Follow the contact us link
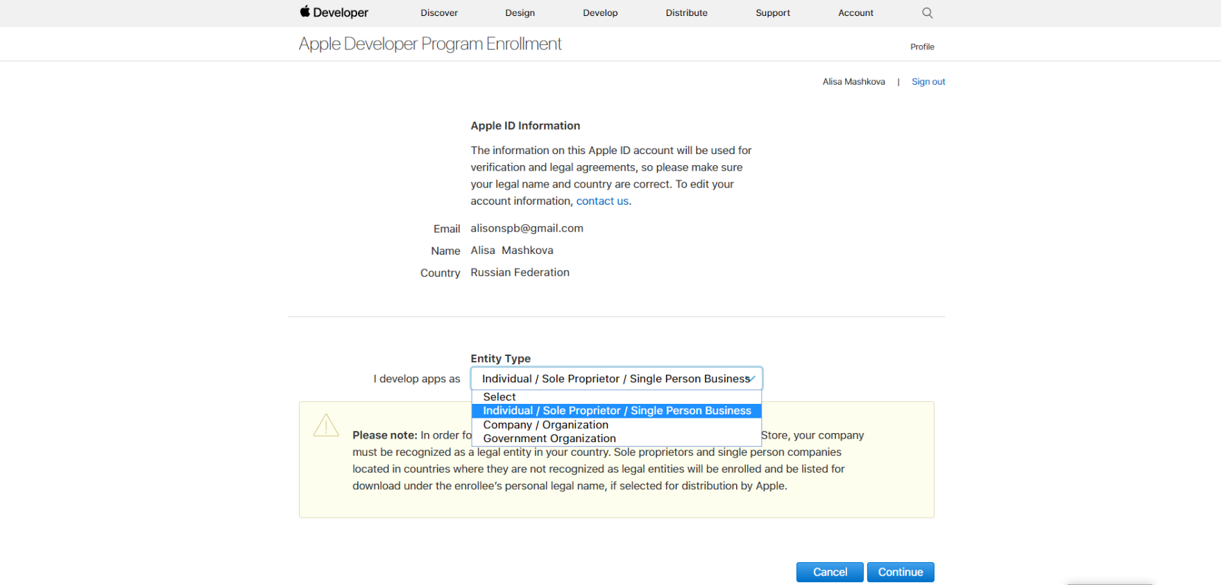The width and height of the screenshot is (1221, 585). 602,201
